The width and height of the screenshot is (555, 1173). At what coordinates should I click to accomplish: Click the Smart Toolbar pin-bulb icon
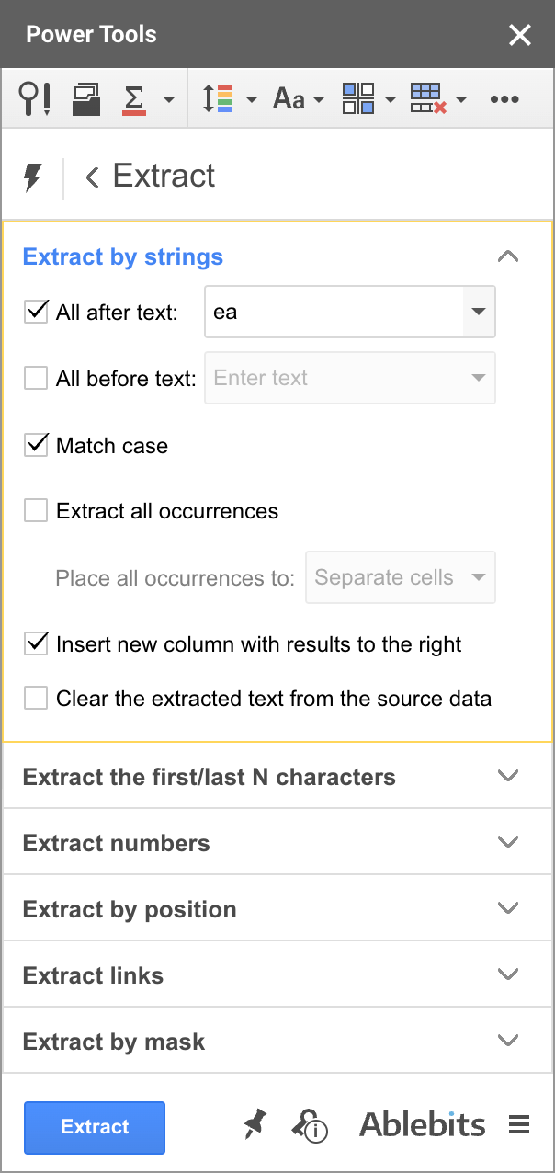(x=35, y=99)
